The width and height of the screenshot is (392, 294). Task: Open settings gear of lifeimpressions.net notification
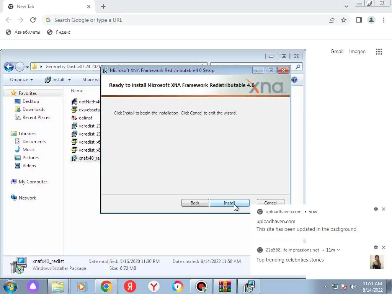(x=376, y=247)
